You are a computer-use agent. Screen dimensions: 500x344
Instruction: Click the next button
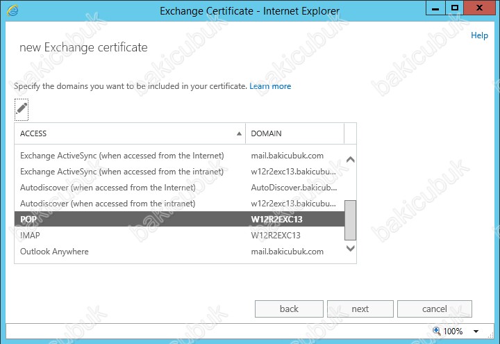(360, 309)
